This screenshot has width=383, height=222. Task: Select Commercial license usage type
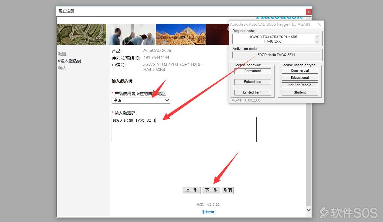point(300,71)
